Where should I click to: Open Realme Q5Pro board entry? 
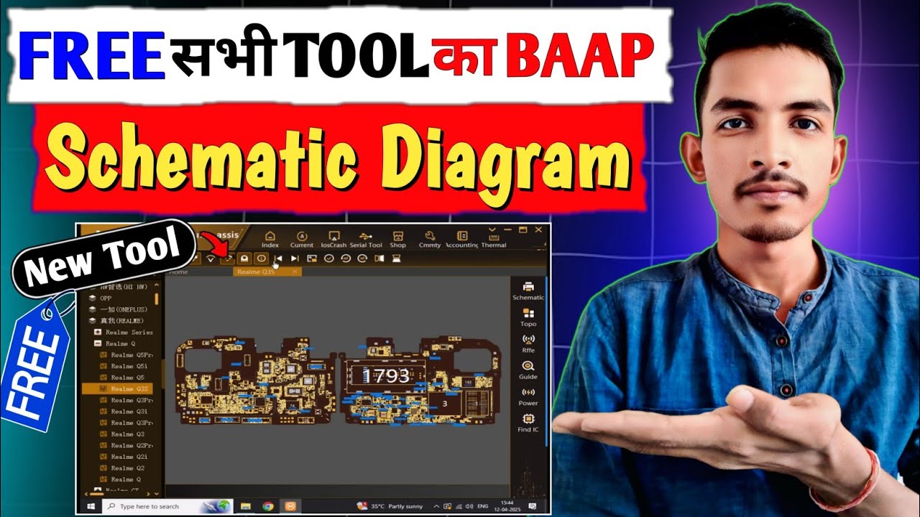click(126, 355)
